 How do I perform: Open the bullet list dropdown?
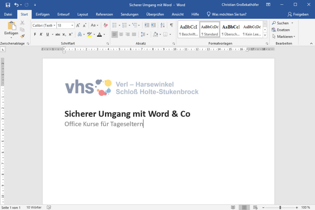click(119, 25)
